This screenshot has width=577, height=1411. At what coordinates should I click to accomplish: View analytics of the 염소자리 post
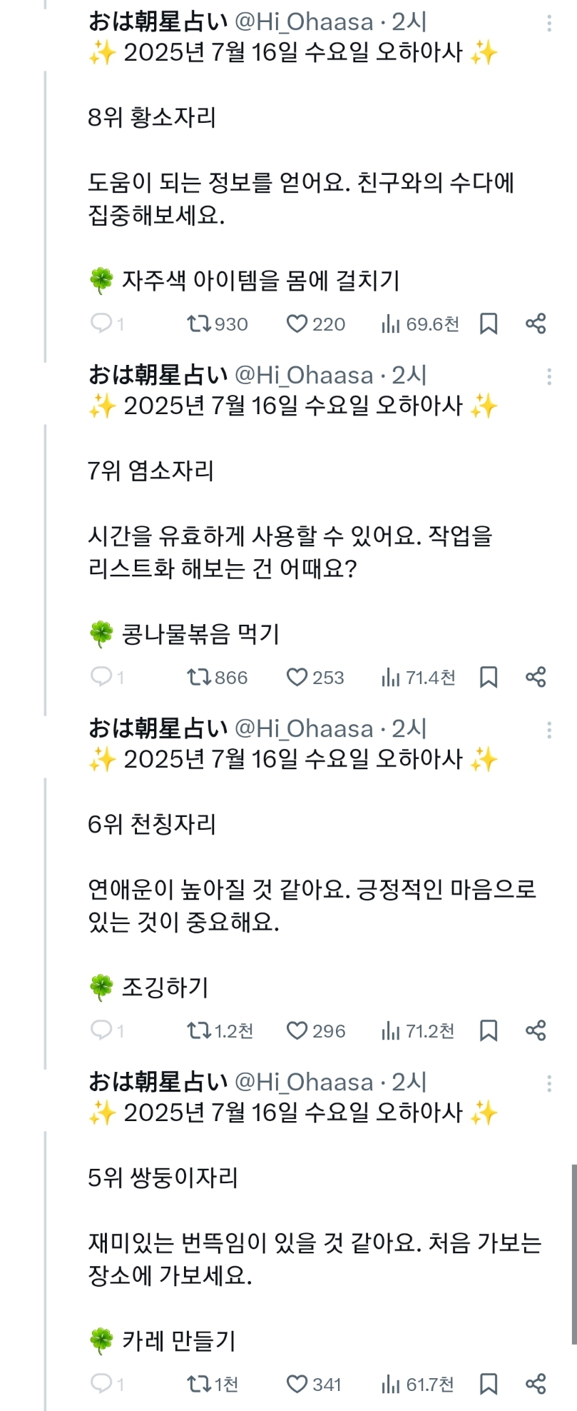click(391, 677)
